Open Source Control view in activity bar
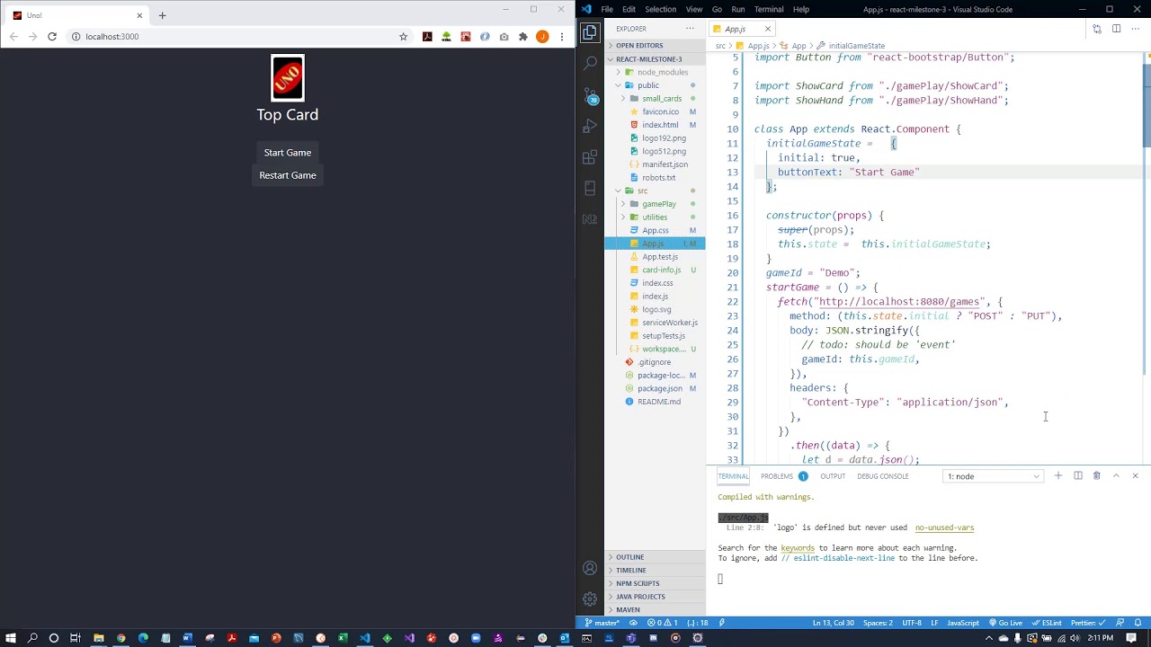1151x647 pixels. [590, 95]
